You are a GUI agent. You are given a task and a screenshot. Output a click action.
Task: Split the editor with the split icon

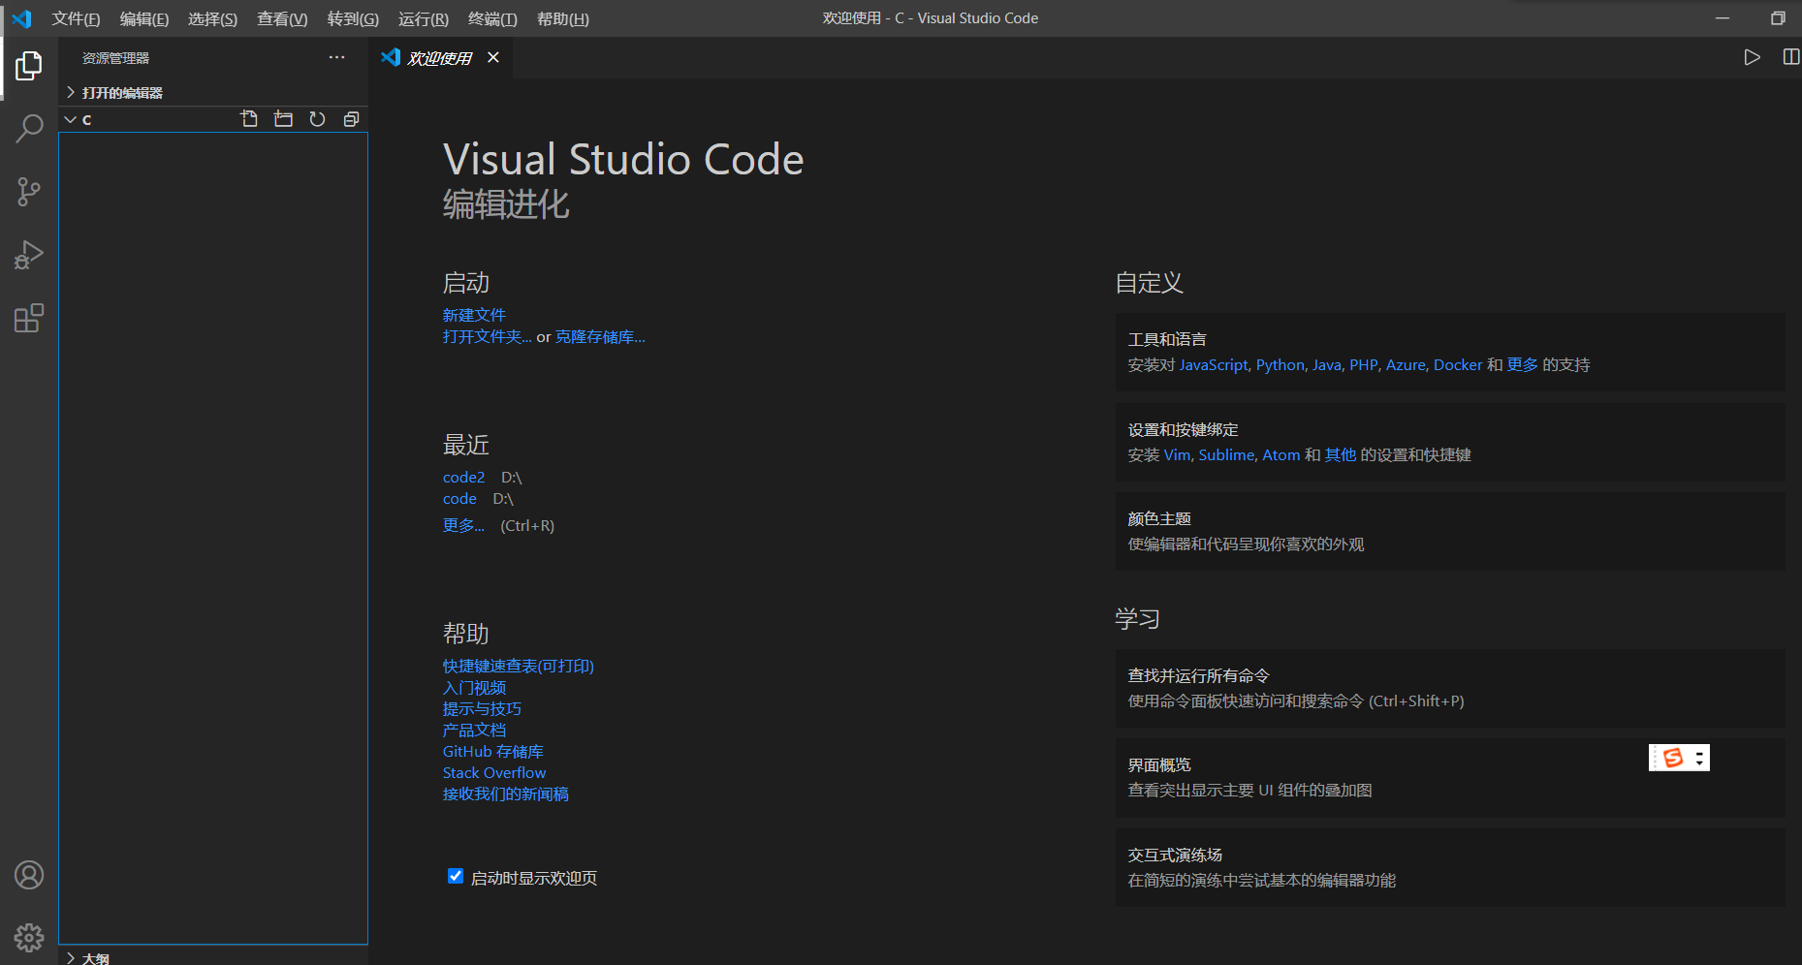pyautogui.click(x=1790, y=57)
